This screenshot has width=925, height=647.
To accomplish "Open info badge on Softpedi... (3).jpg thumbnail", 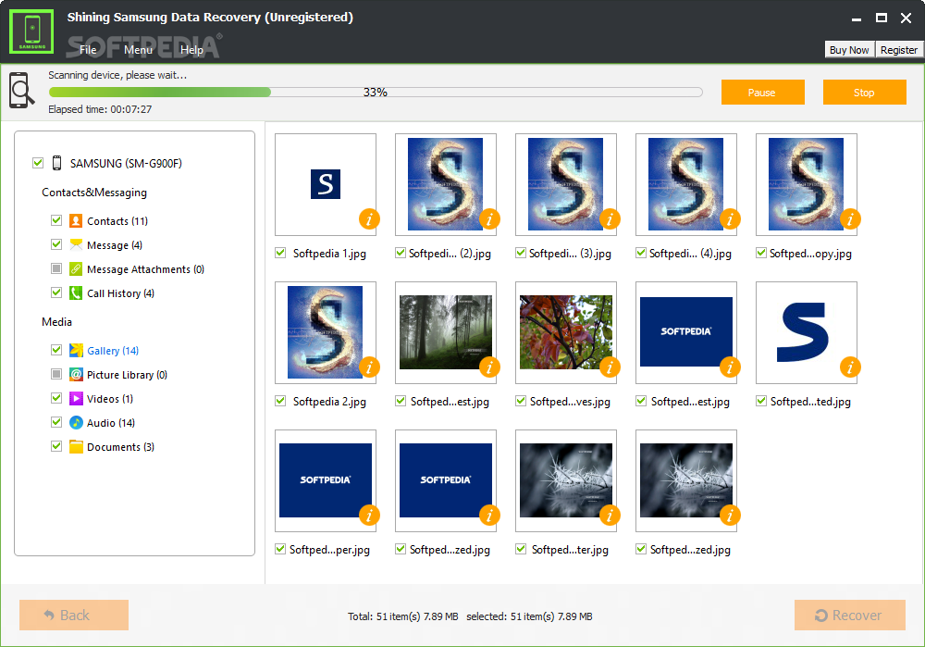I will [x=610, y=219].
